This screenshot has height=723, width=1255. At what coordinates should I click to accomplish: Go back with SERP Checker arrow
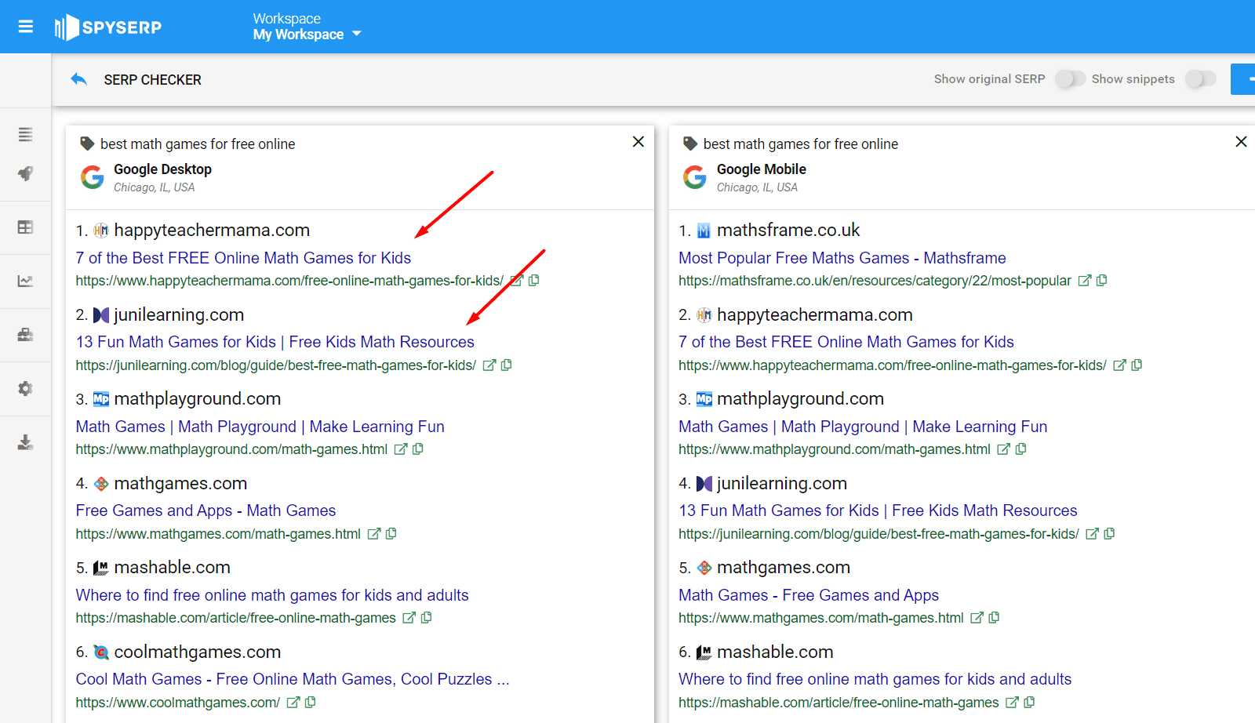coord(78,79)
